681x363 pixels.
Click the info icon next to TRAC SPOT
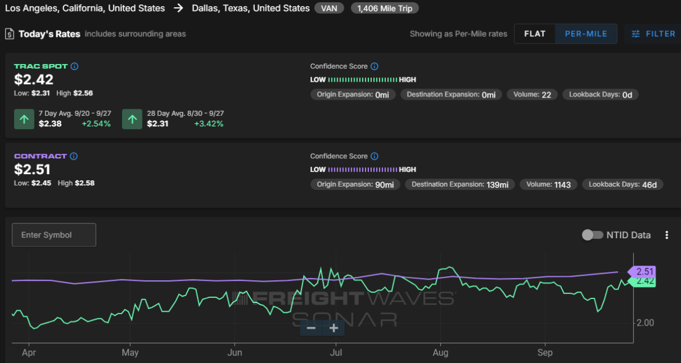tap(74, 66)
